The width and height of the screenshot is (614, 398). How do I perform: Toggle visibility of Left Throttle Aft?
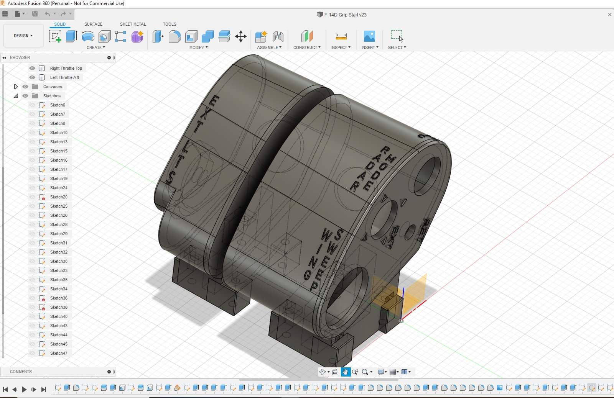tap(32, 77)
